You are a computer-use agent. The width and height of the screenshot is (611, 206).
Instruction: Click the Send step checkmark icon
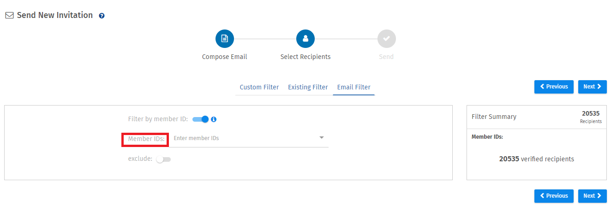(x=386, y=39)
